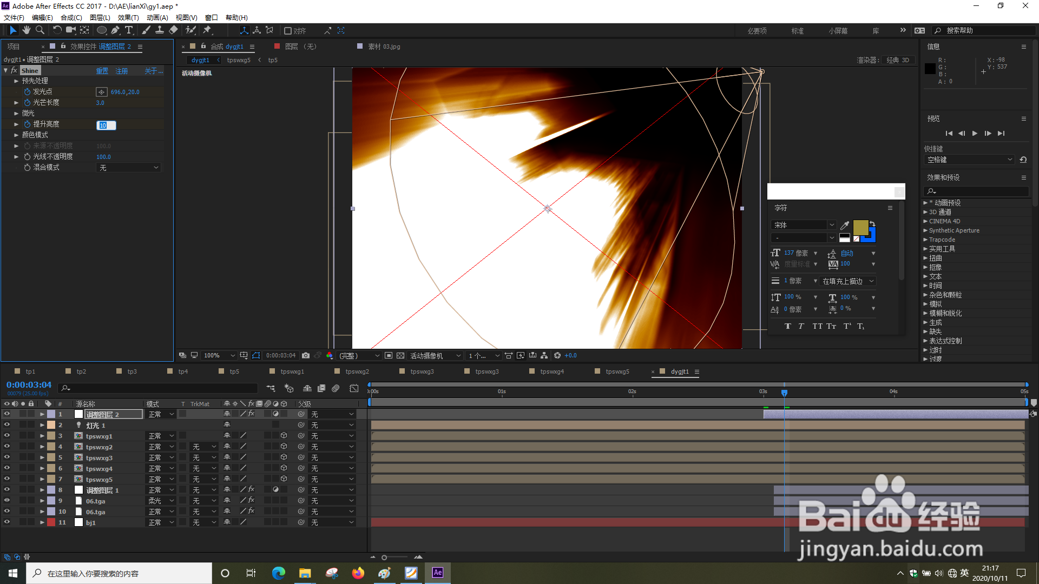This screenshot has width=1039, height=584.
Task: Open the 效果(T) menu
Action: [x=128, y=17]
